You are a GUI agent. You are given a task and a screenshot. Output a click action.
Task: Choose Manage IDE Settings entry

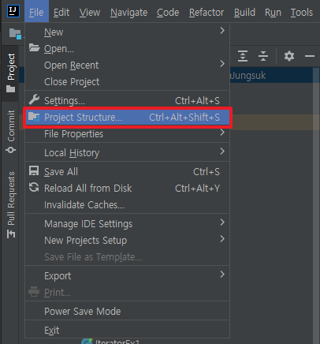coord(128,223)
